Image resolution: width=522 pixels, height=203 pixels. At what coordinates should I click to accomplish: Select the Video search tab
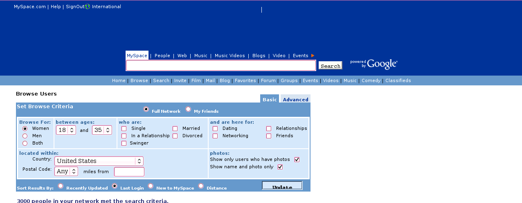point(279,56)
